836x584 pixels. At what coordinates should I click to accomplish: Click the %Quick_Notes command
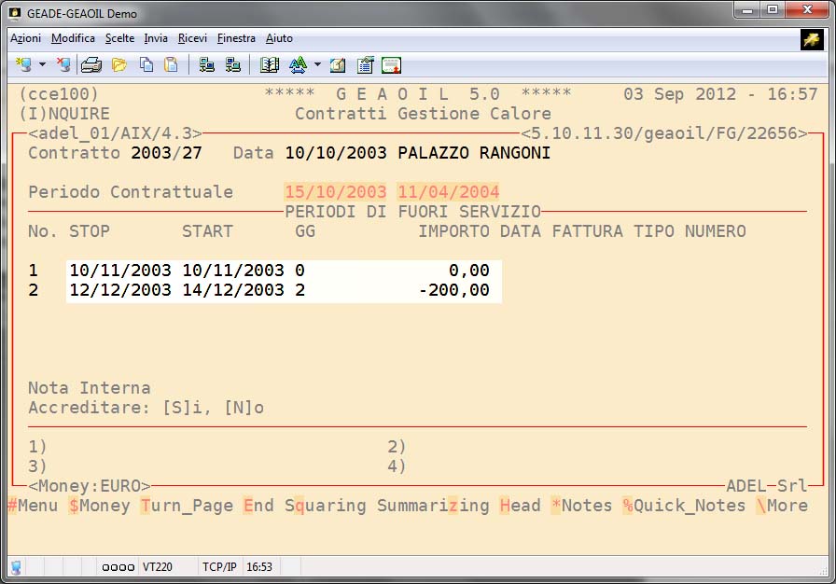684,506
